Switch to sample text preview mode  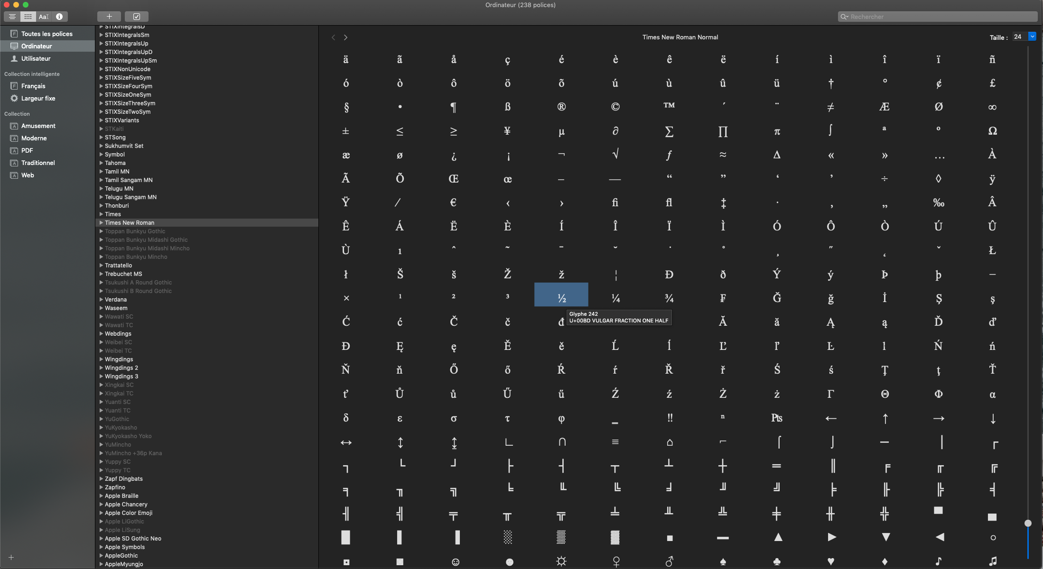(x=12, y=17)
